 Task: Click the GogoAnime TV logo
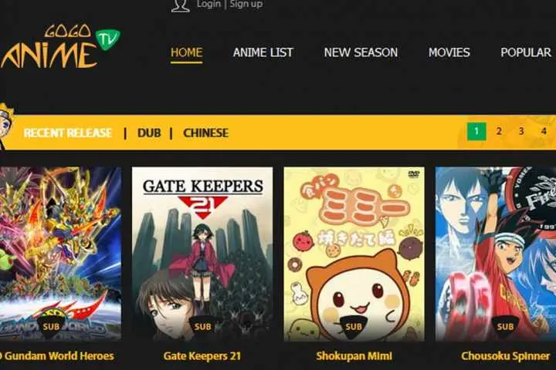pyautogui.click(x=60, y=46)
